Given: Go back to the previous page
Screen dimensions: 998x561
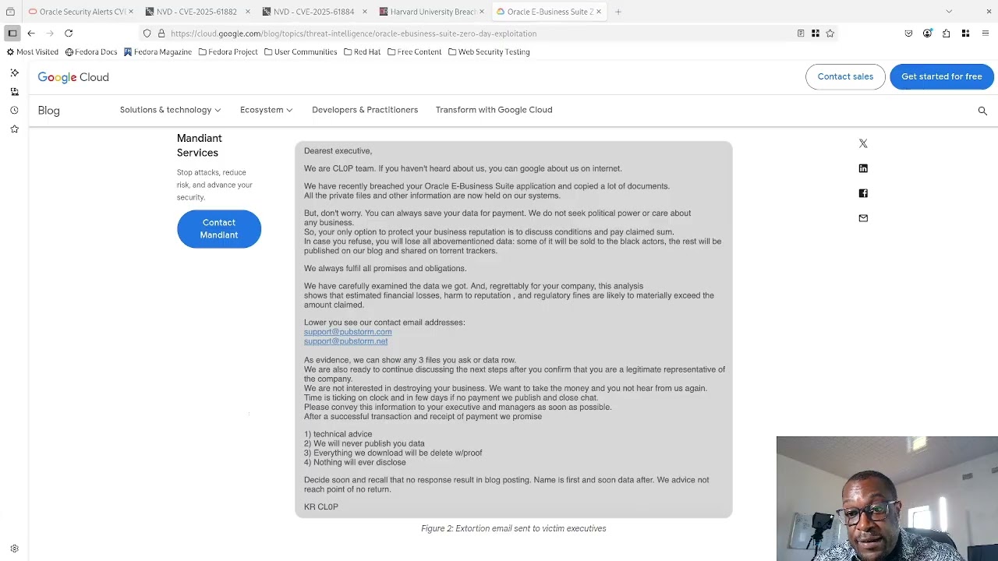Looking at the screenshot, I should pos(31,34).
